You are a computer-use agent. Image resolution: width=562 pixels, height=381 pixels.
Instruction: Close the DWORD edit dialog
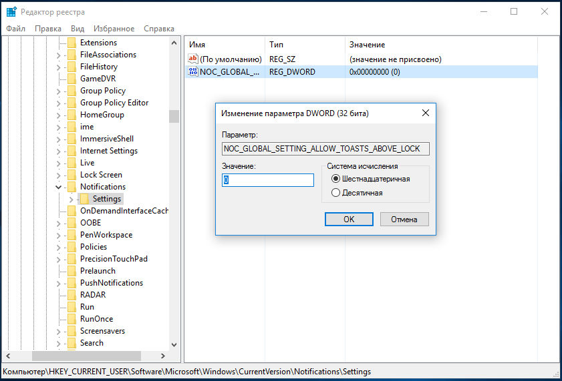tap(426, 113)
